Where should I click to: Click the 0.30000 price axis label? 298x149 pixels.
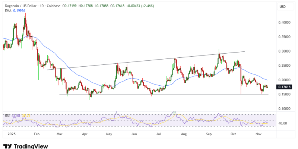coord(285,51)
